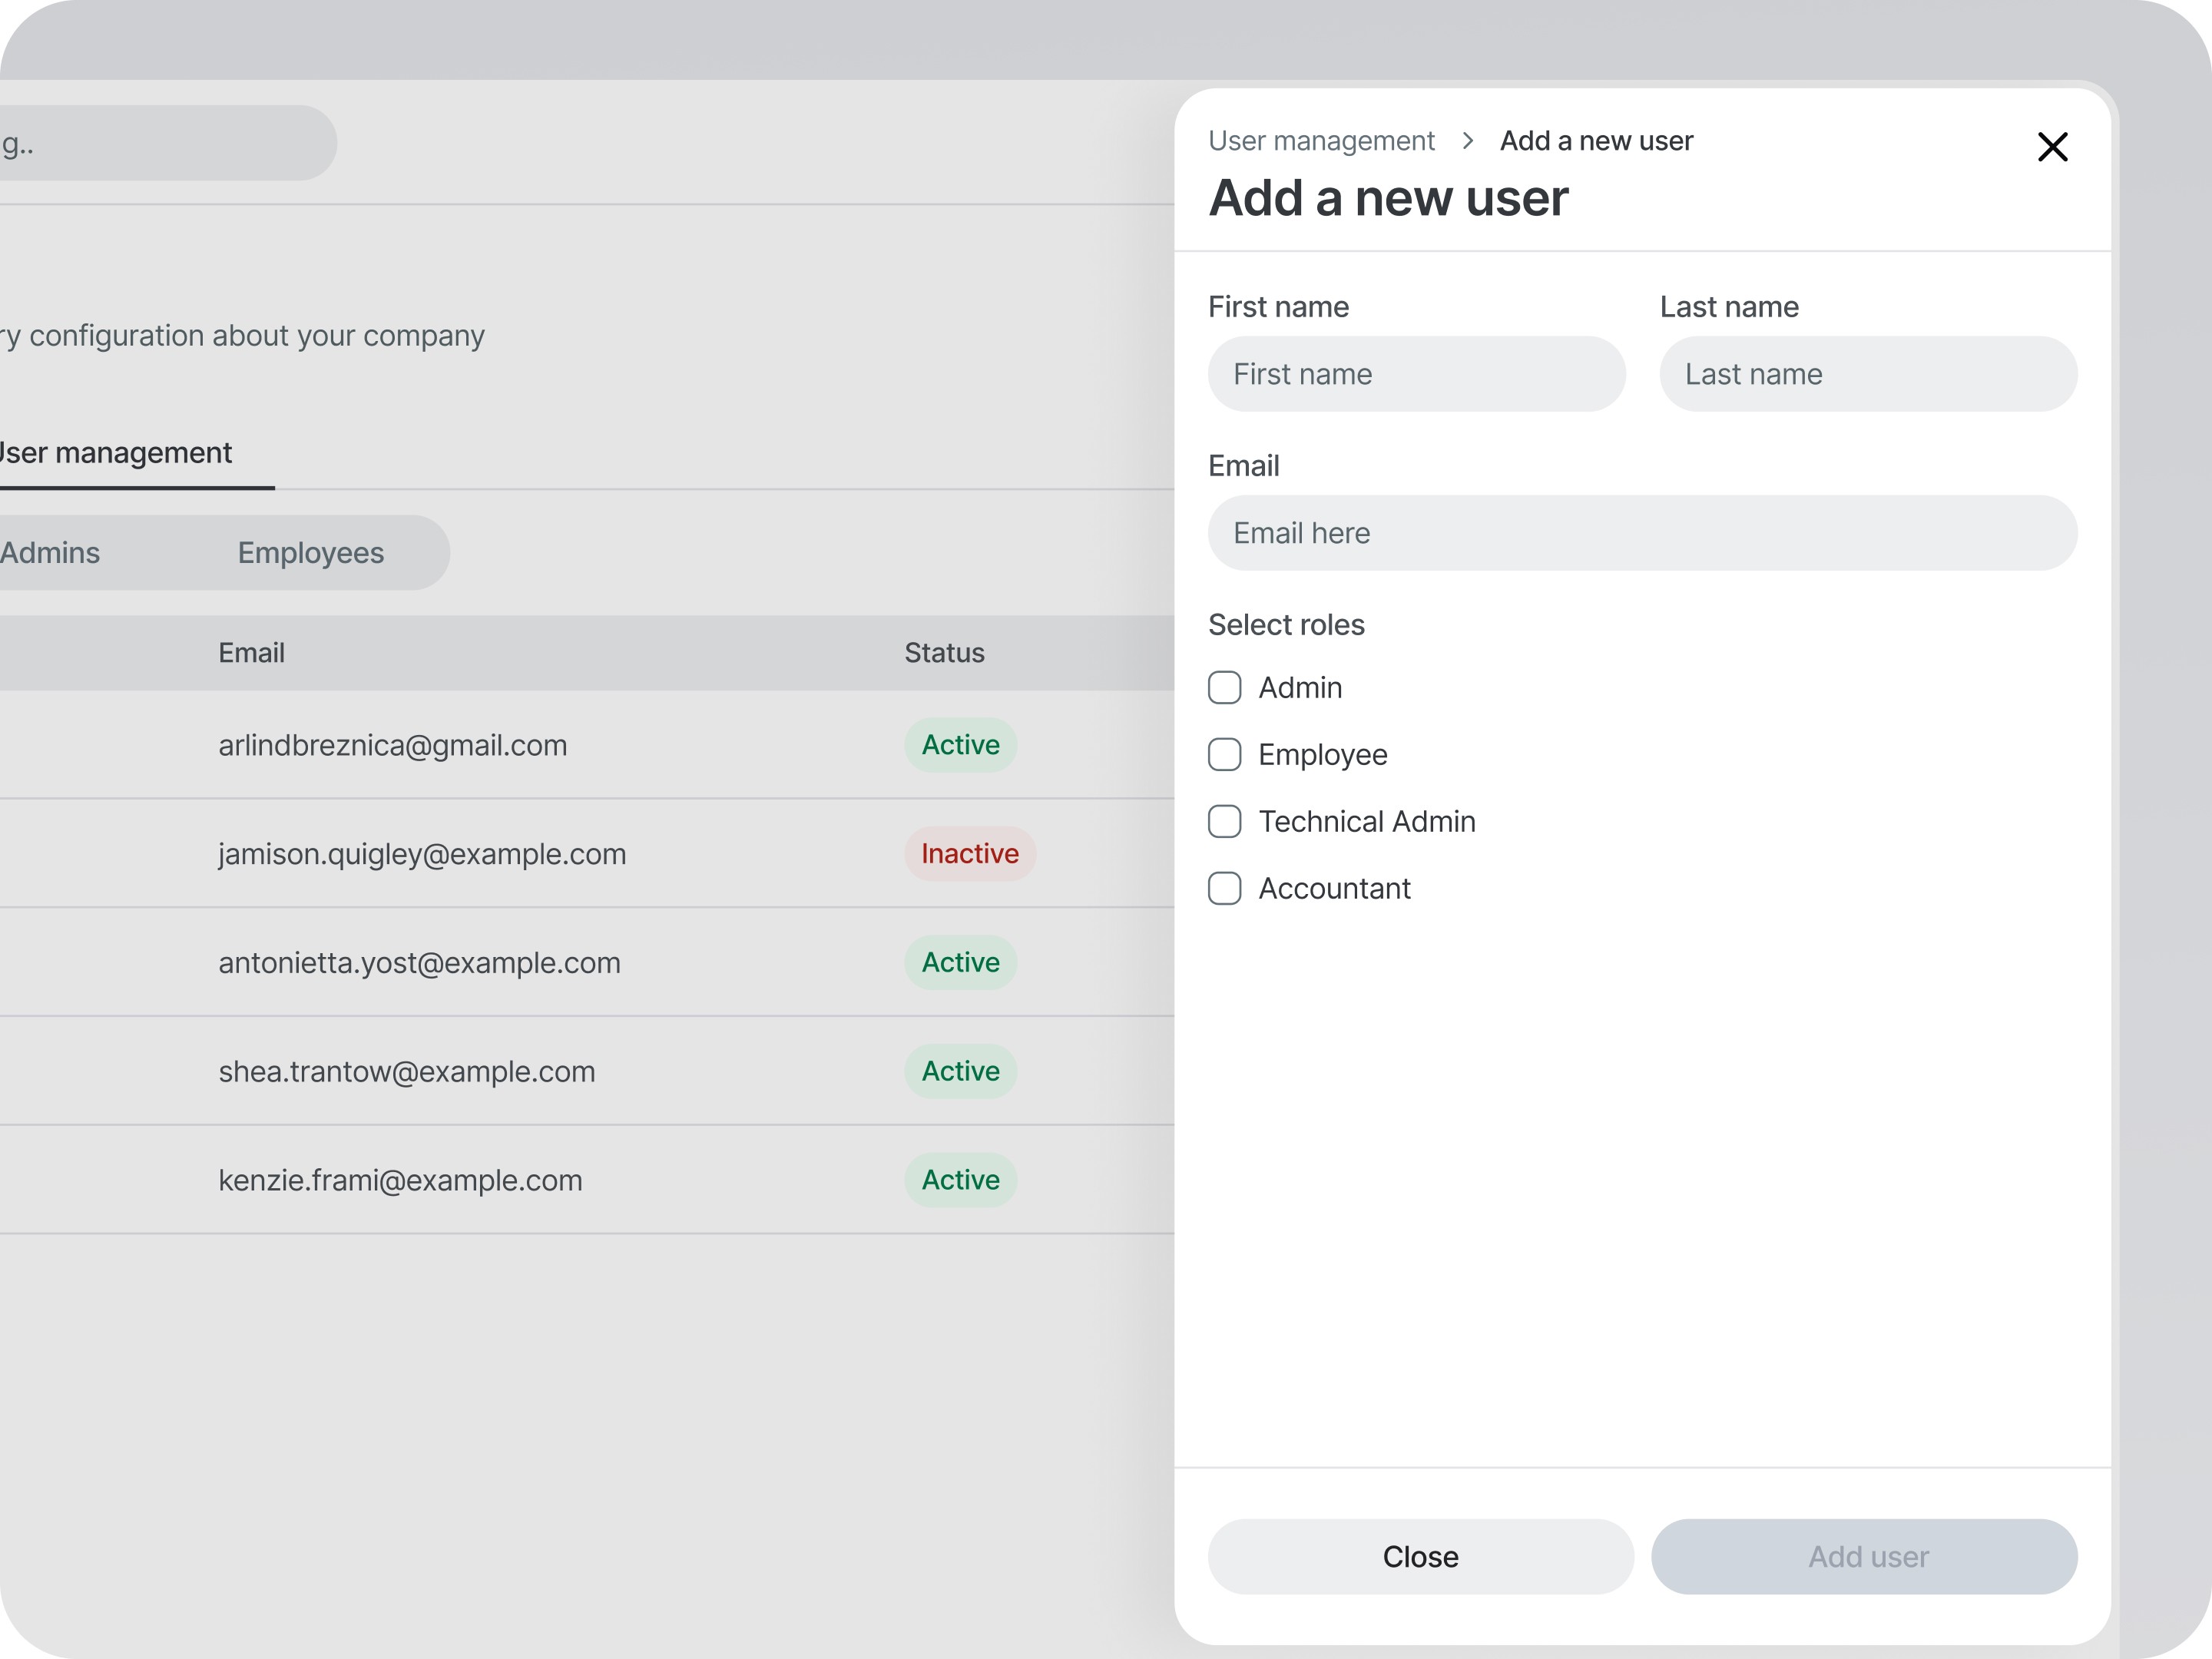Click the breadcrumb chevron arrow separator
The width and height of the screenshot is (2212, 1659).
click(1467, 141)
